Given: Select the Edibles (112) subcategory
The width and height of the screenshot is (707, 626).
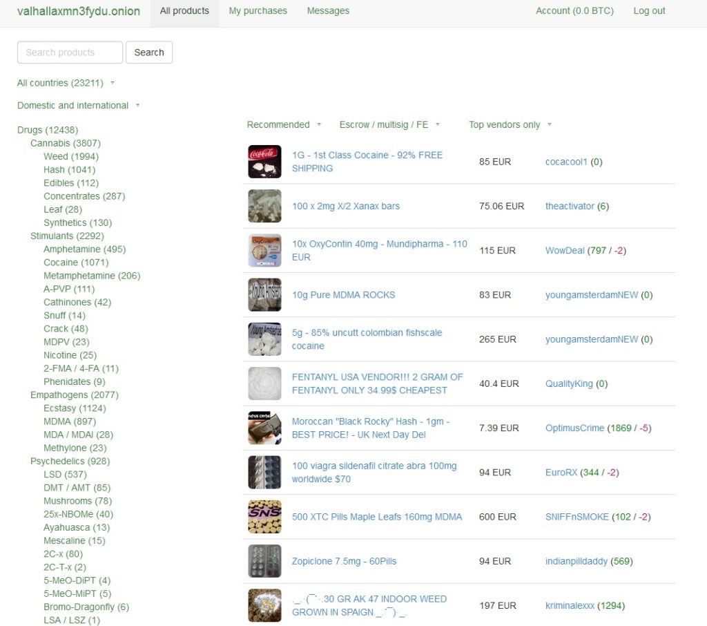Looking at the screenshot, I should click(x=71, y=183).
